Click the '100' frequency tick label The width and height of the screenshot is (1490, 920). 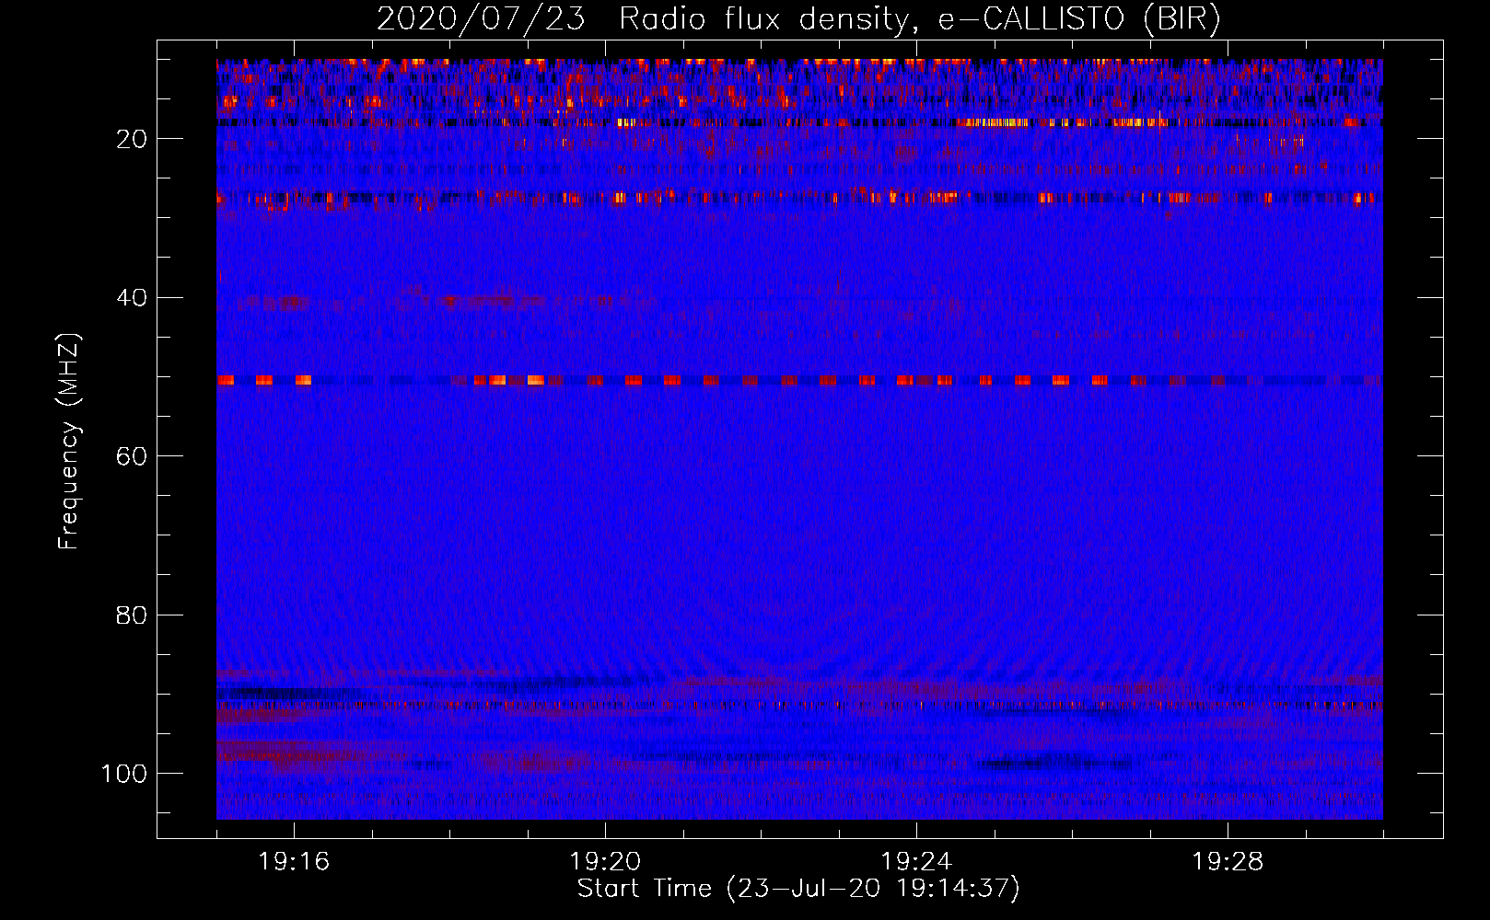[124, 774]
